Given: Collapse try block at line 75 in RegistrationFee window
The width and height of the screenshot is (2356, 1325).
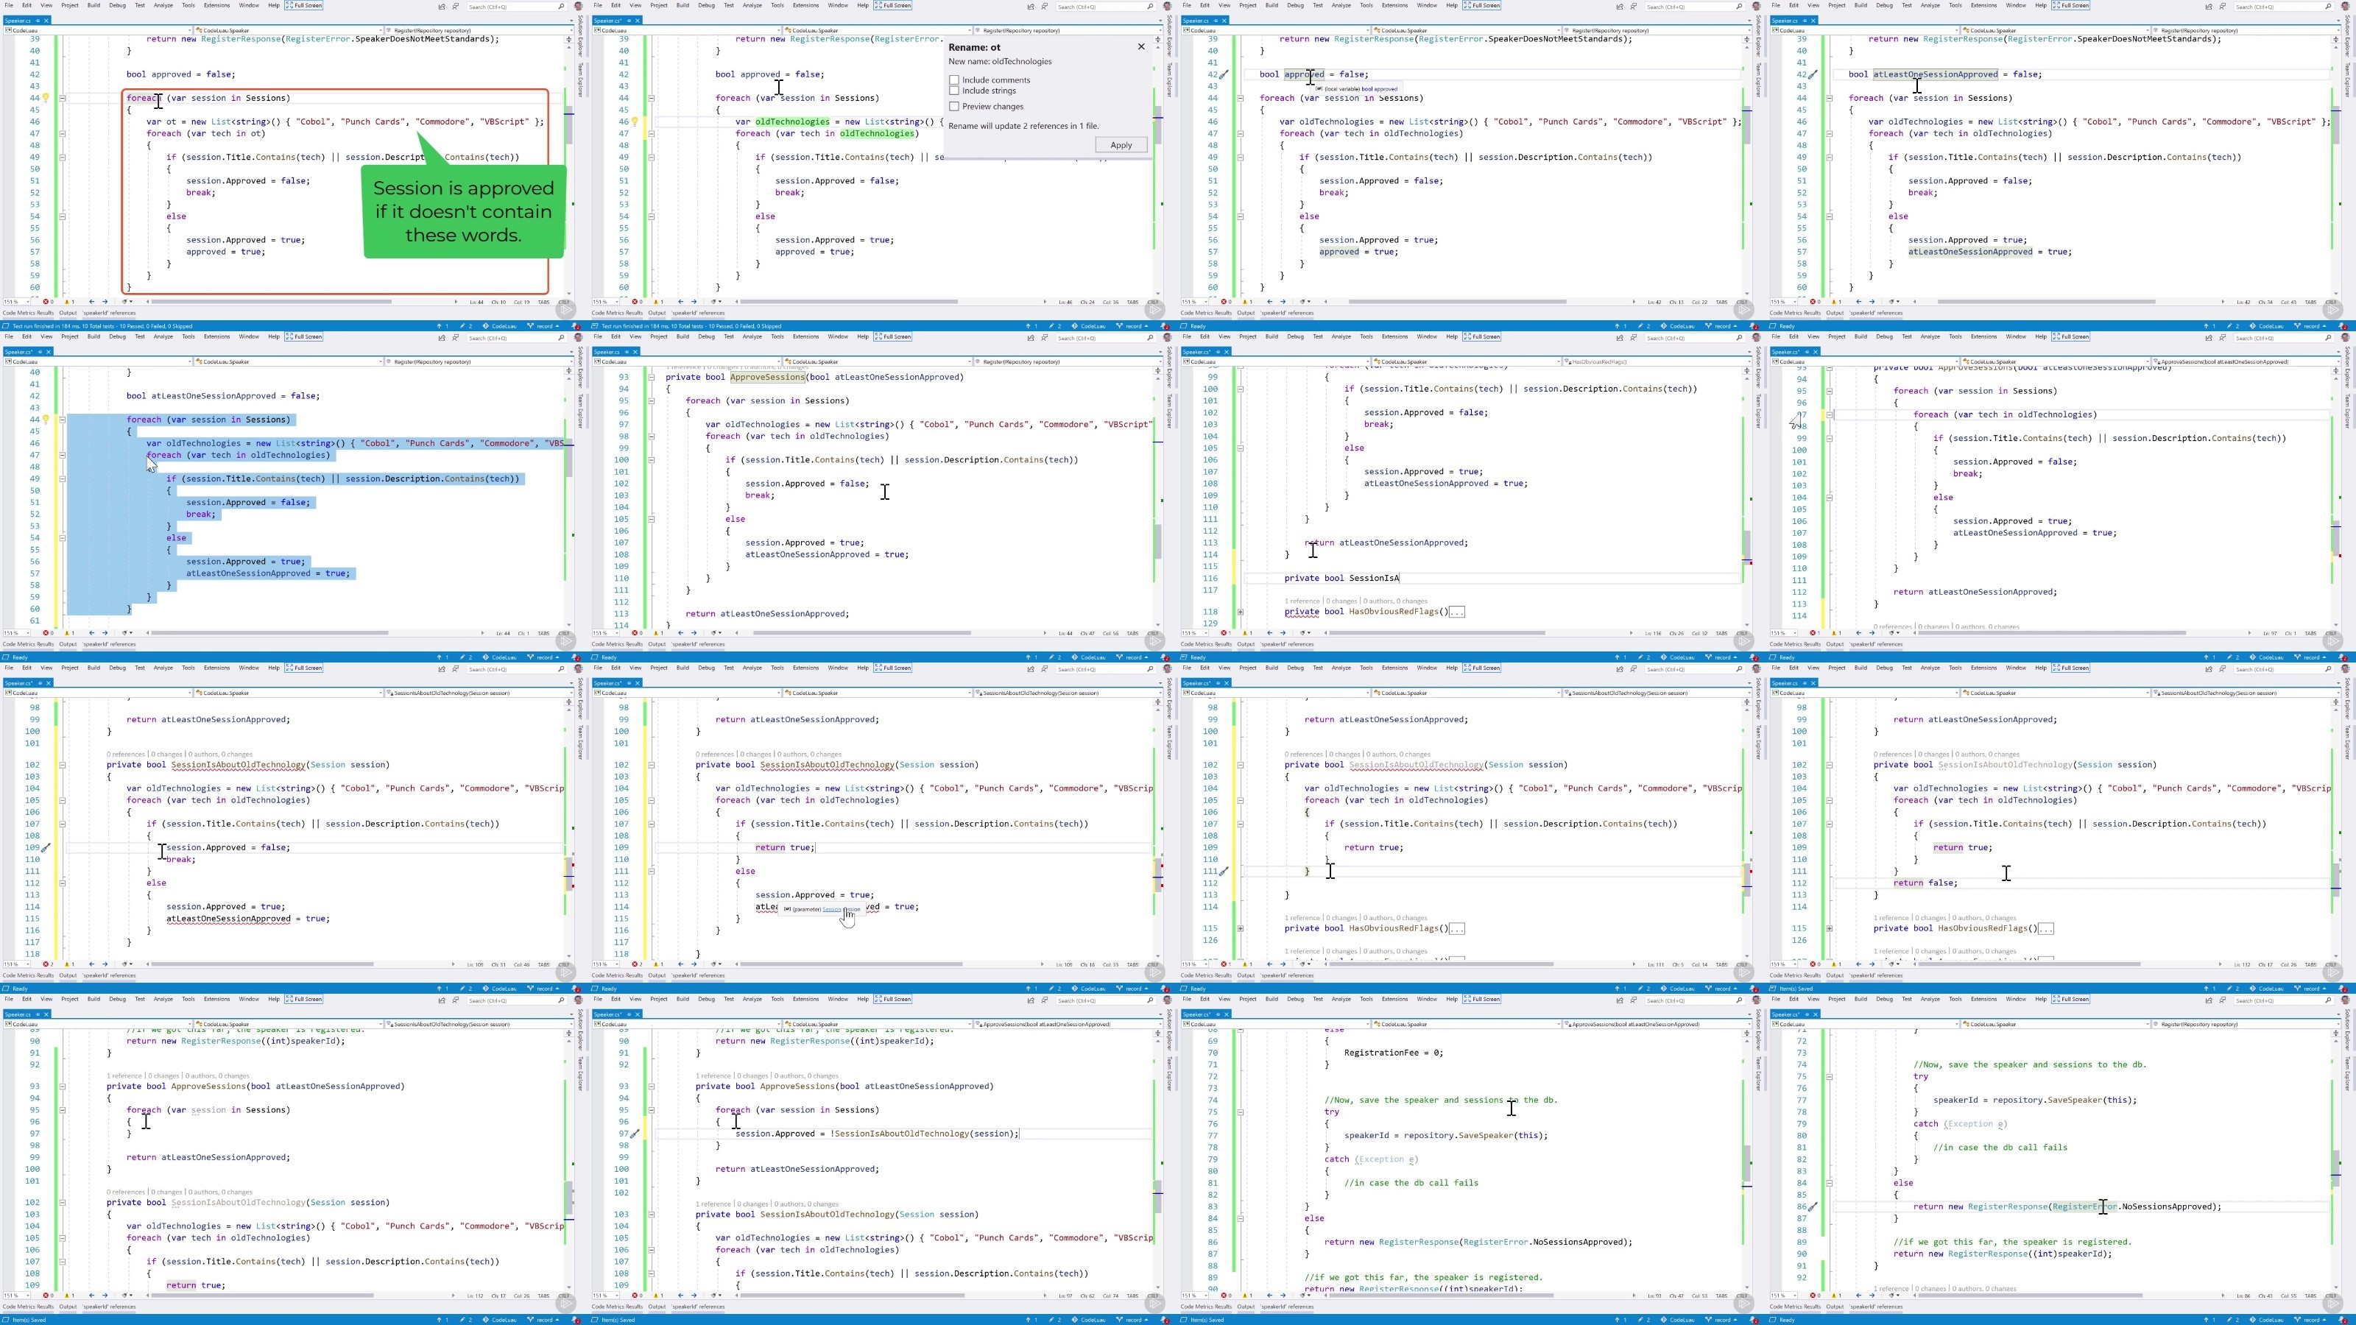Looking at the screenshot, I should [x=1240, y=1113].
